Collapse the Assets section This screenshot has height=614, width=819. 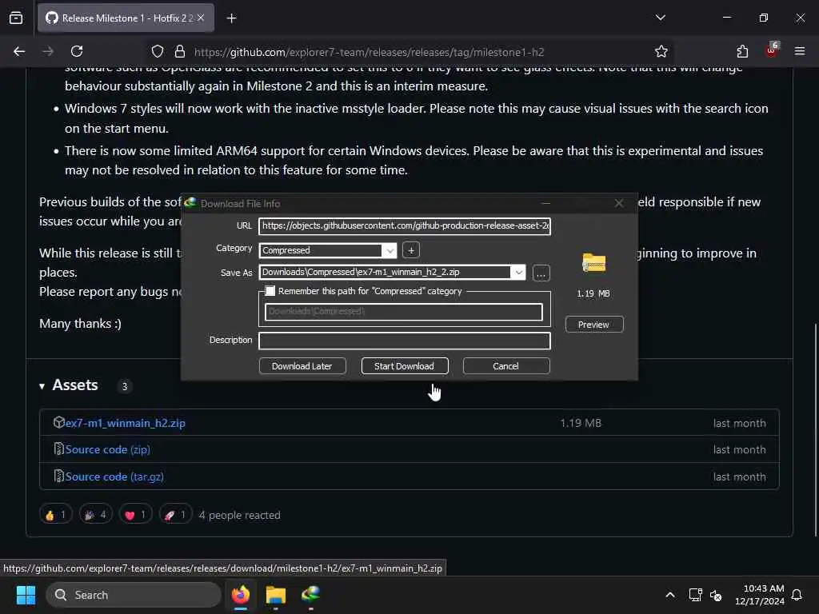click(42, 386)
